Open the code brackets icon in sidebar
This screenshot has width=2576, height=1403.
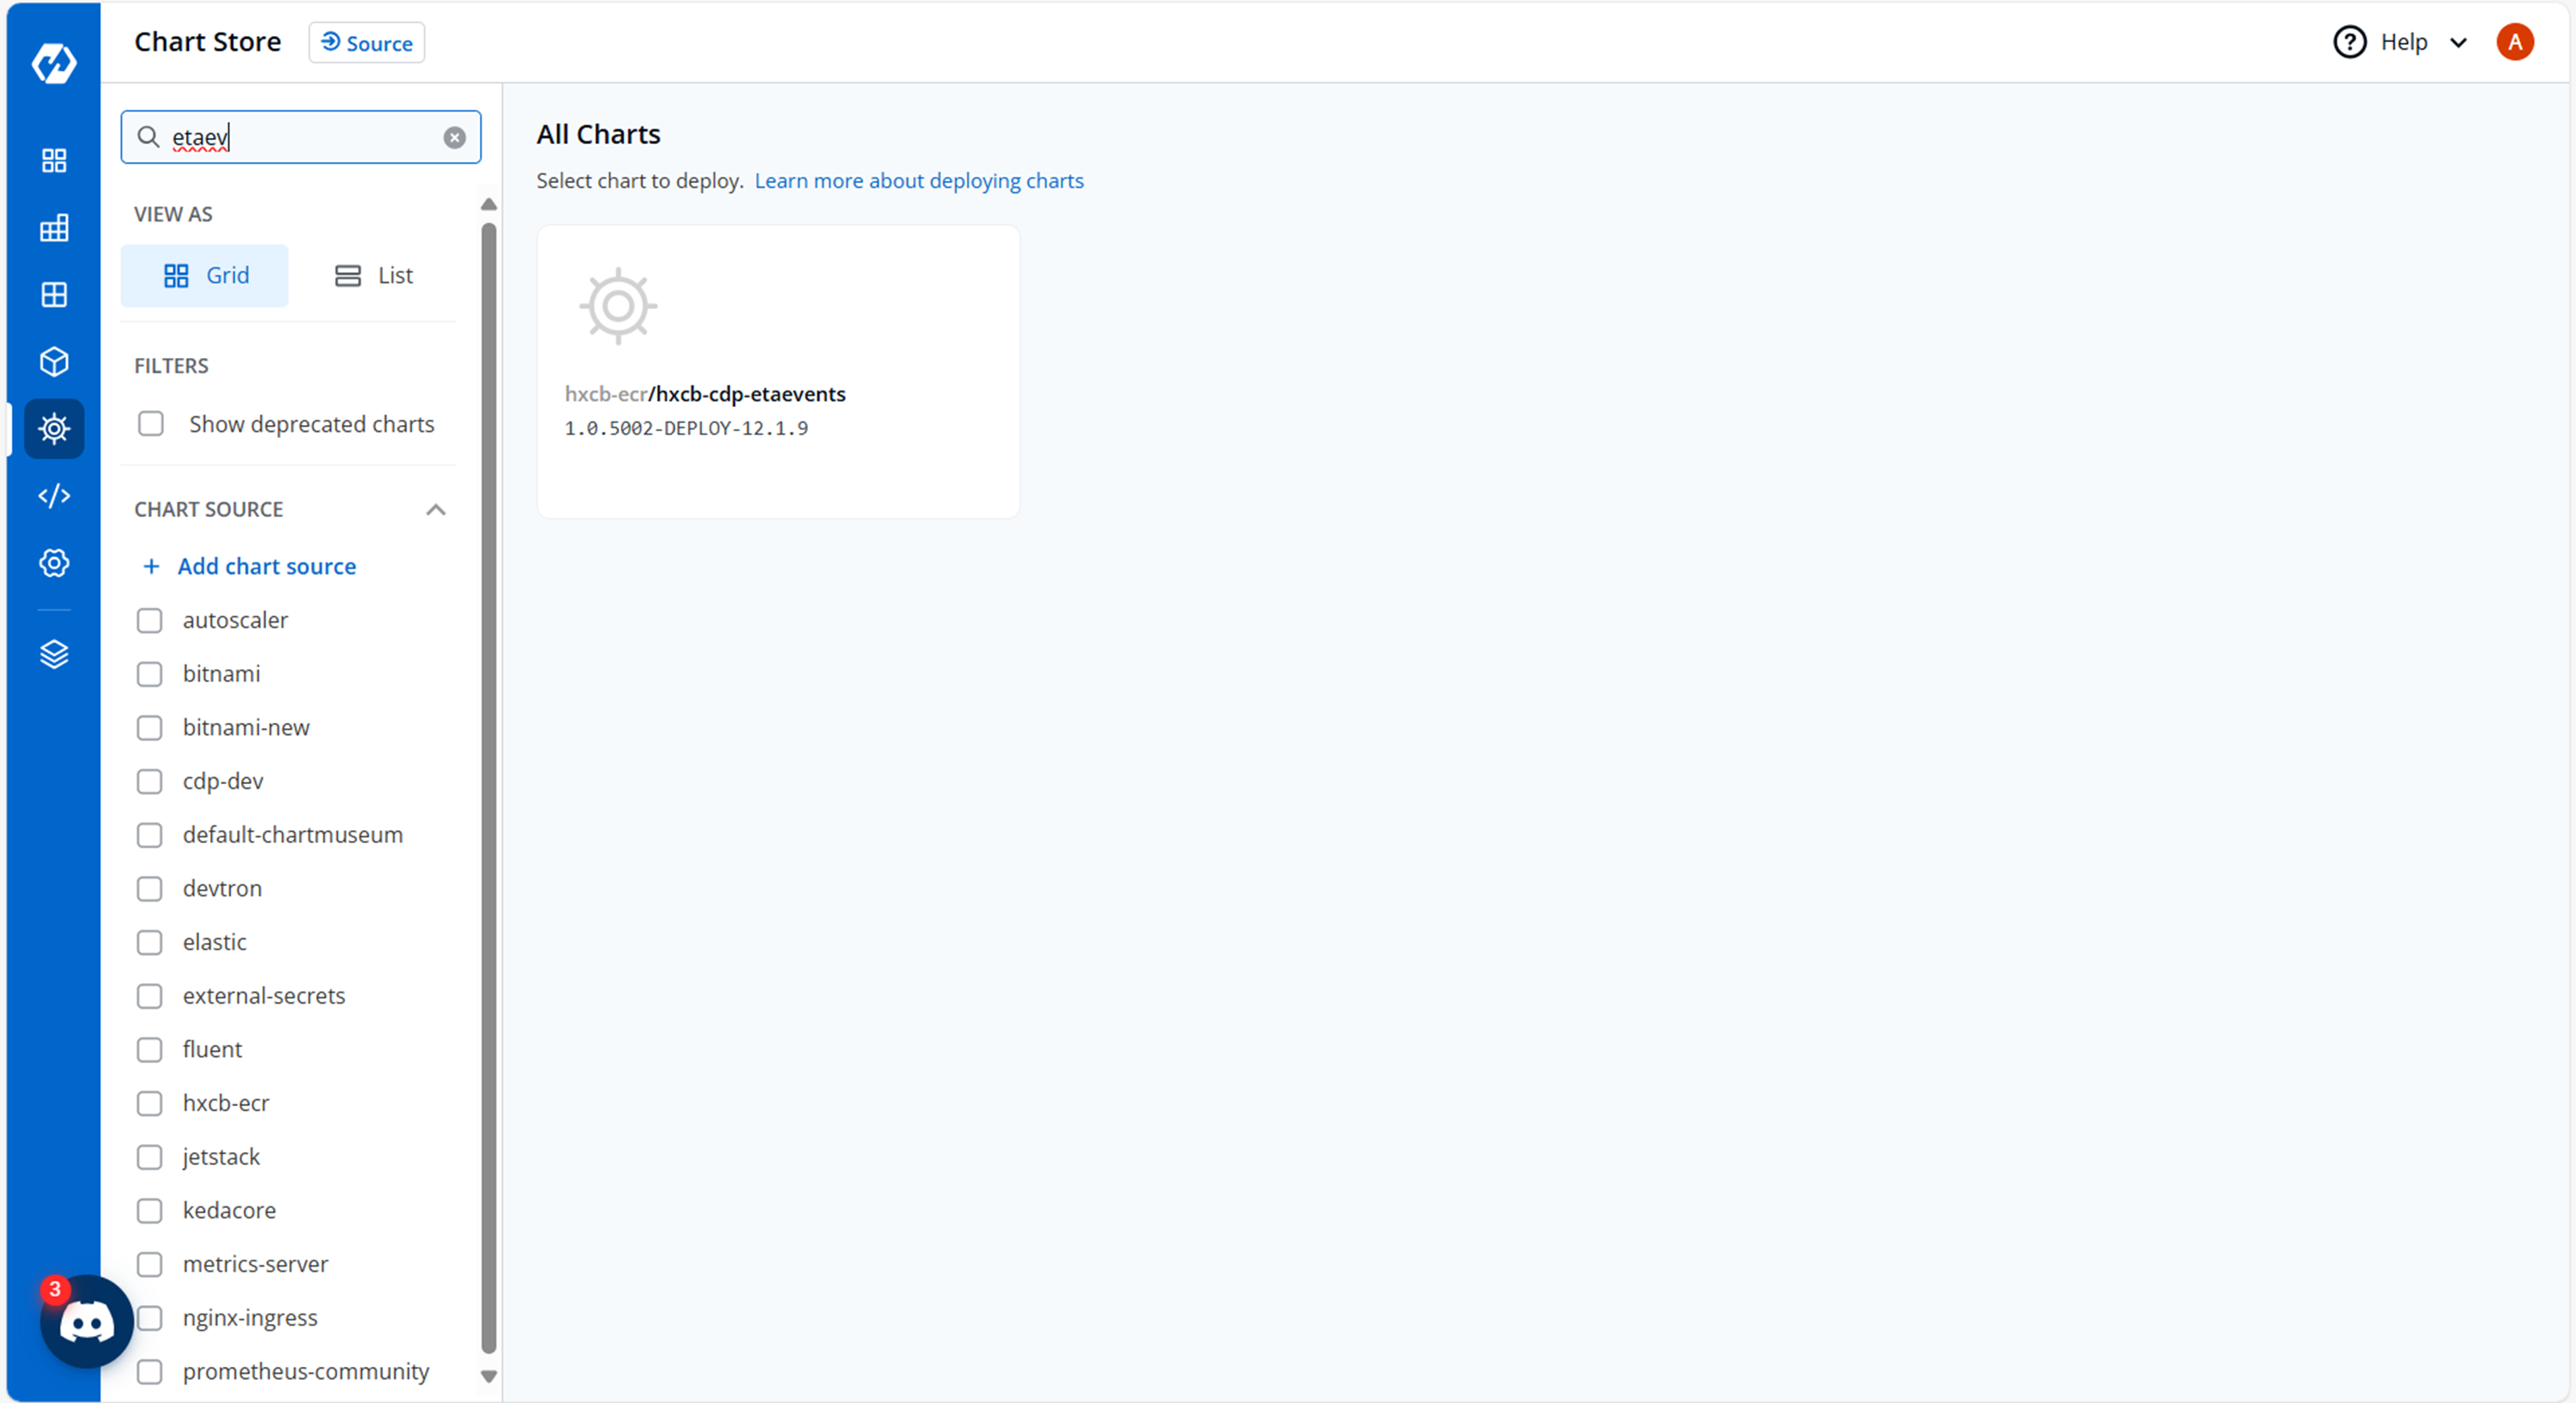coord(54,496)
